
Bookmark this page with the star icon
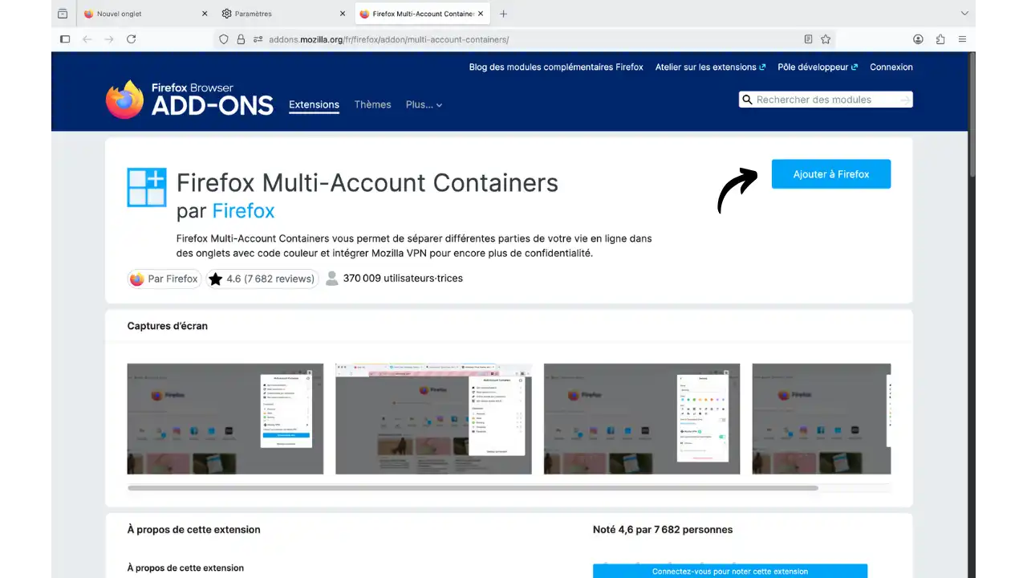coord(827,39)
